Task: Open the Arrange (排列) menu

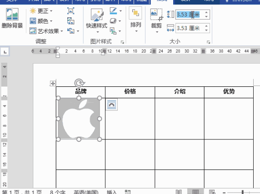Action: (x=135, y=20)
